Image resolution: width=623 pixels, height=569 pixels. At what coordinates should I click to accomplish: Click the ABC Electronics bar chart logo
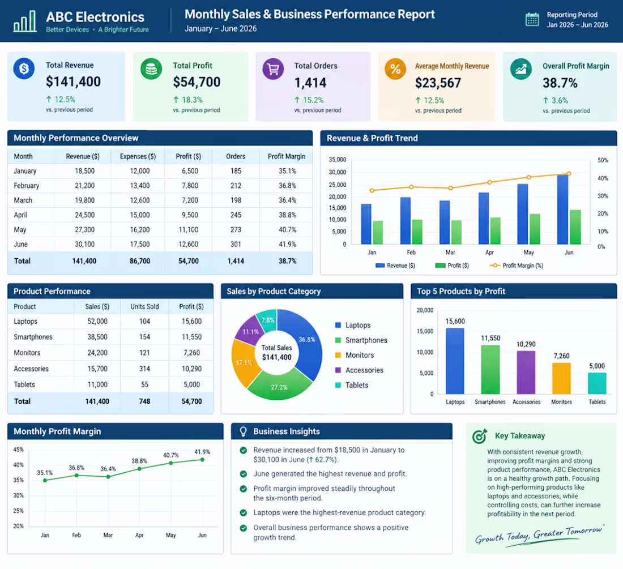point(24,21)
